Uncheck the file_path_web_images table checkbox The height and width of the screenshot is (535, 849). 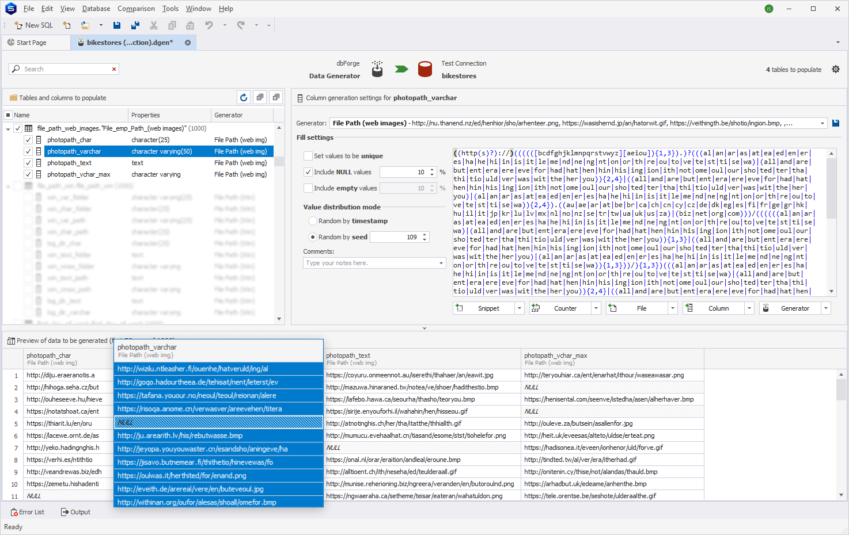(x=18, y=128)
